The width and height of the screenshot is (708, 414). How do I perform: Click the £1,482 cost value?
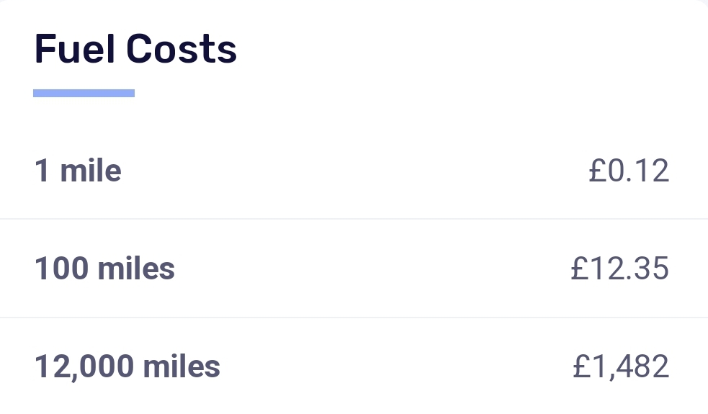(621, 366)
